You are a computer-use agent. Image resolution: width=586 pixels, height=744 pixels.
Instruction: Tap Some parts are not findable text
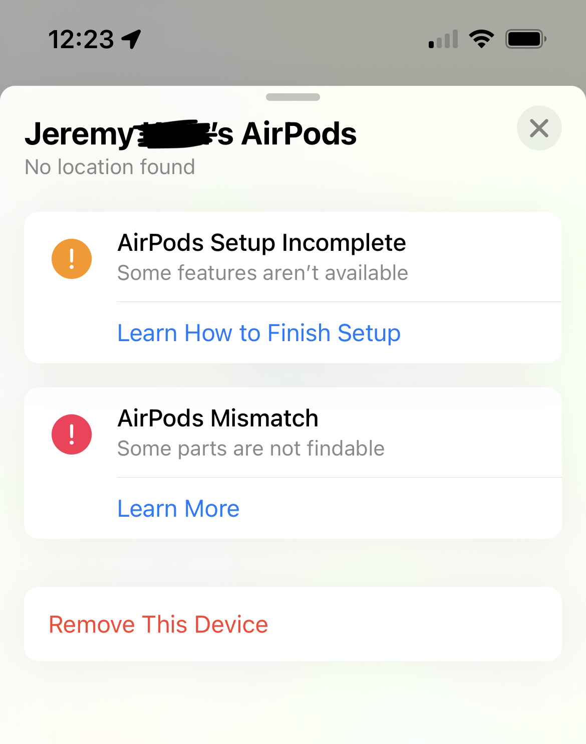pos(250,448)
